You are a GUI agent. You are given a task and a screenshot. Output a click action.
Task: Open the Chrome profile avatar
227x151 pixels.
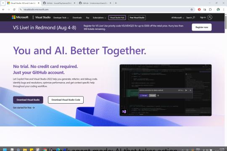[x=218, y=10]
